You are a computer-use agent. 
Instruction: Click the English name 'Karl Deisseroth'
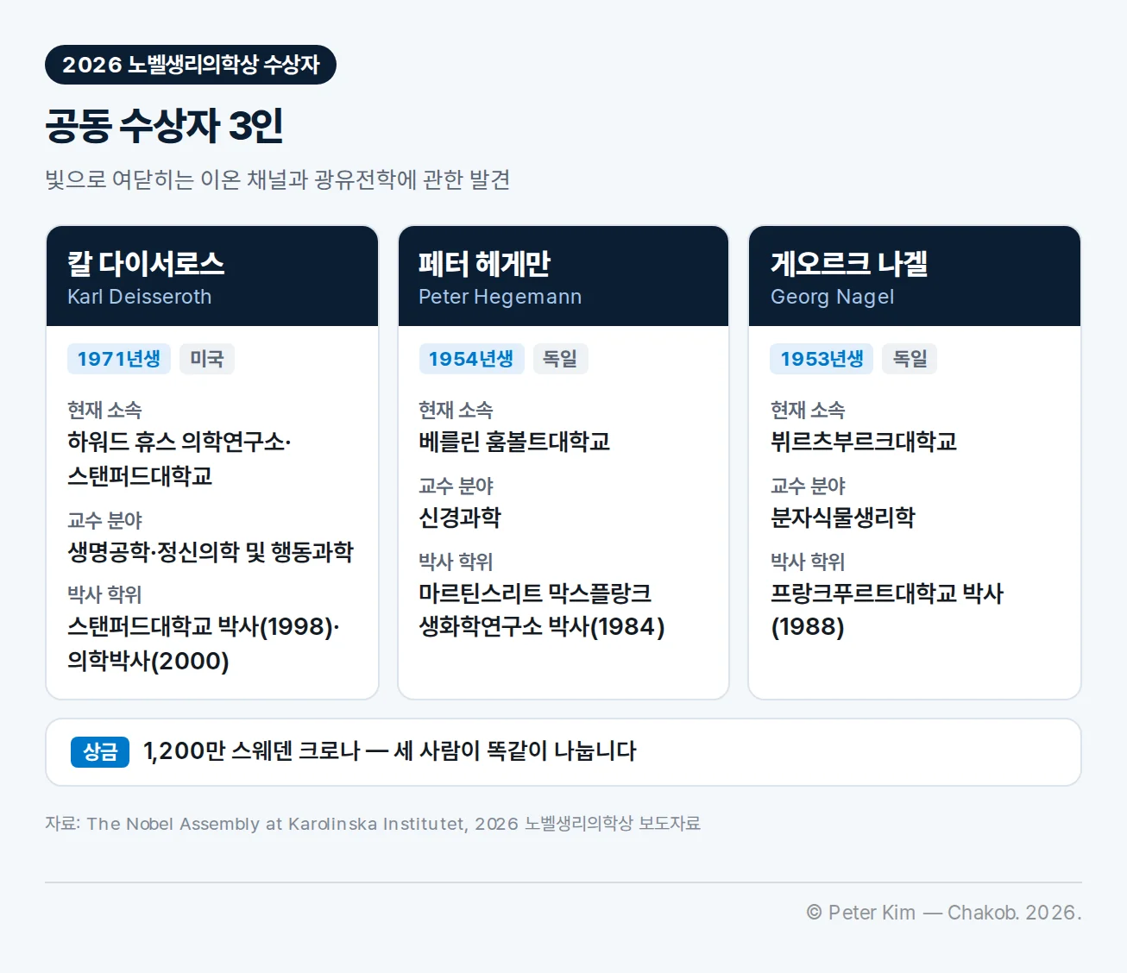pyautogui.click(x=140, y=297)
